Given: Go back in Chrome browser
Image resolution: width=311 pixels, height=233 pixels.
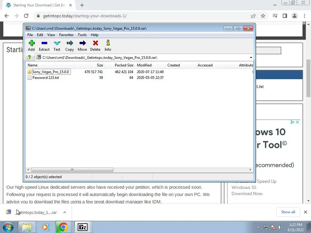Looking at the screenshot, I should (x=7, y=16).
